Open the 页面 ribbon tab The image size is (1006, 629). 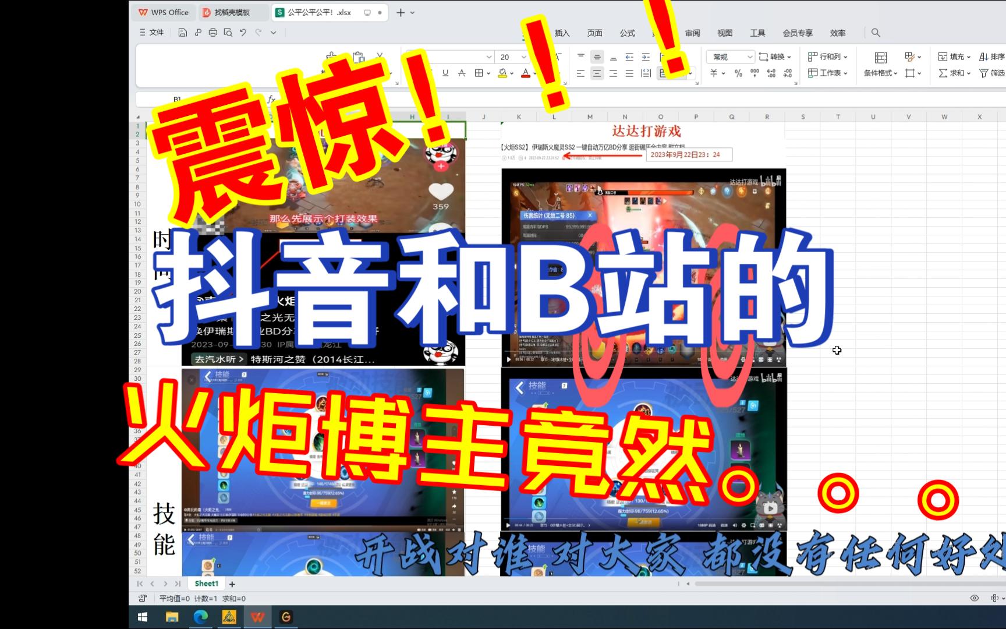[x=594, y=33]
